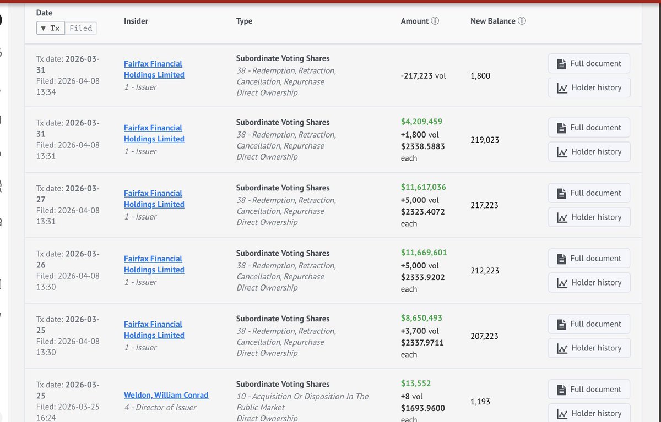This screenshot has width=661, height=422.
Task: Click the $1693.9600 price per share
Action: (x=423, y=408)
